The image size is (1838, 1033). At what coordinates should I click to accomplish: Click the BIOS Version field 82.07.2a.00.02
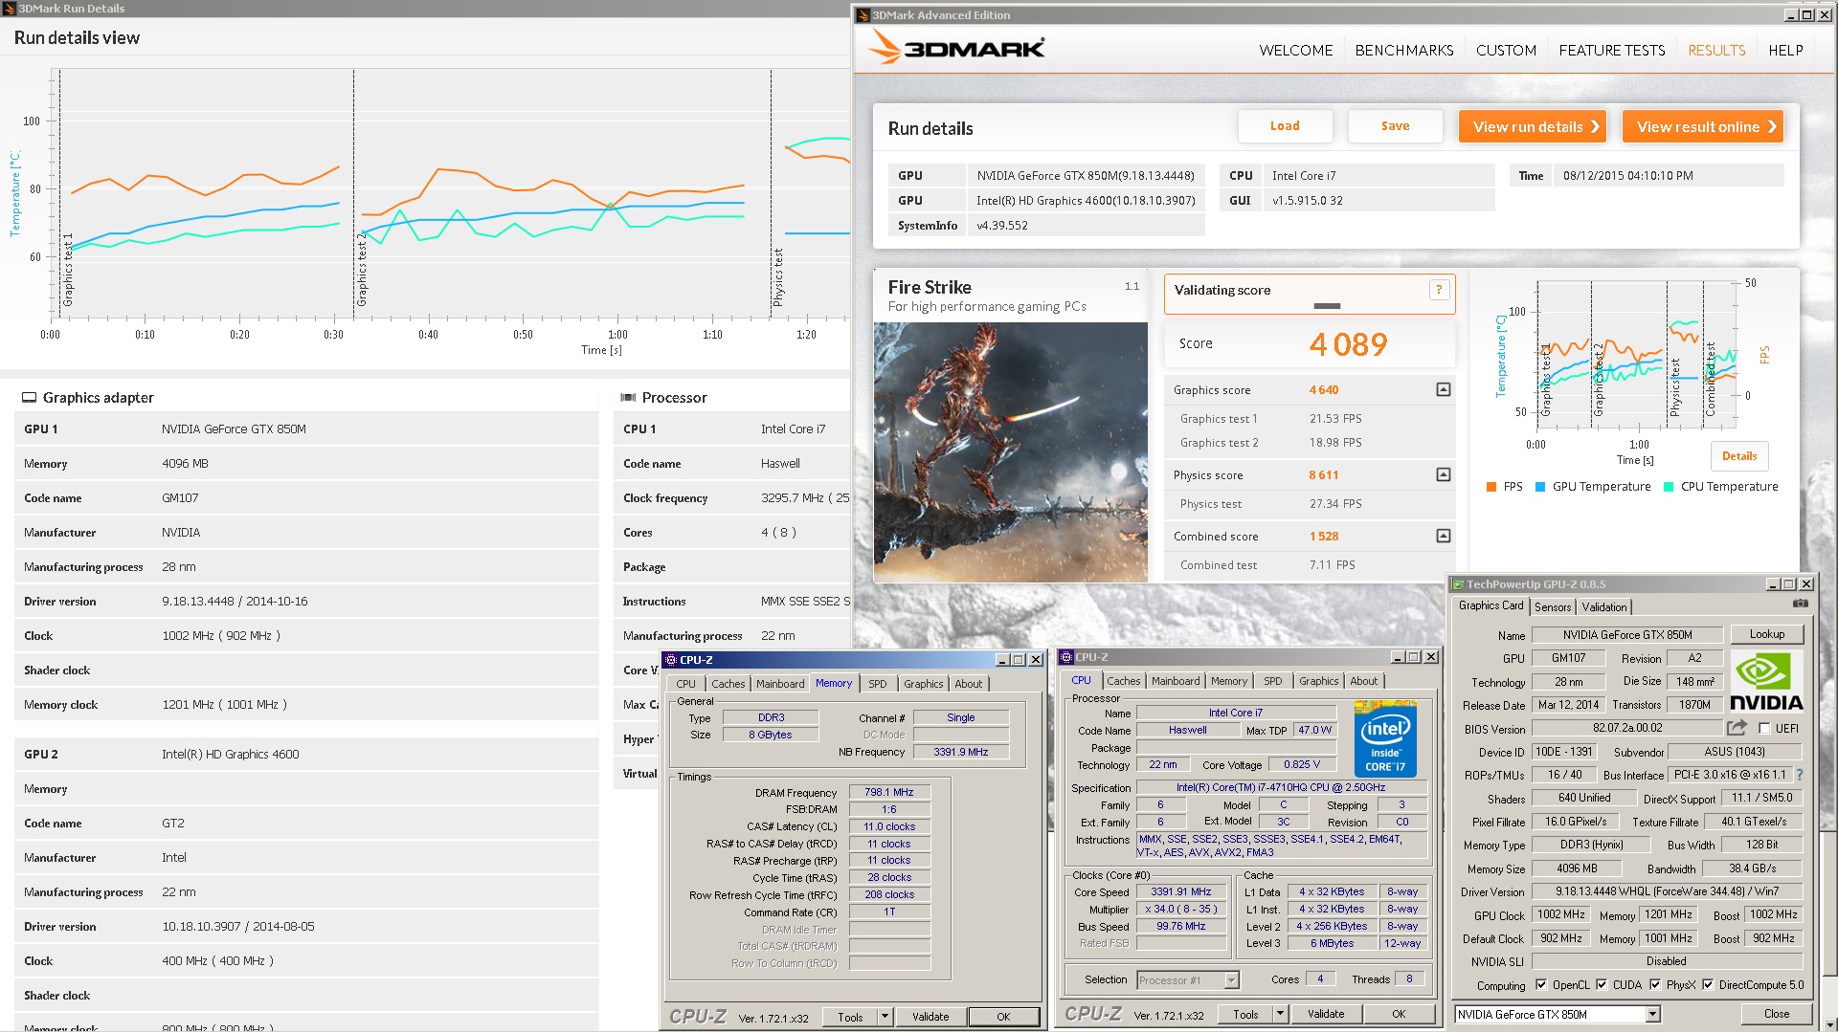(x=1626, y=728)
